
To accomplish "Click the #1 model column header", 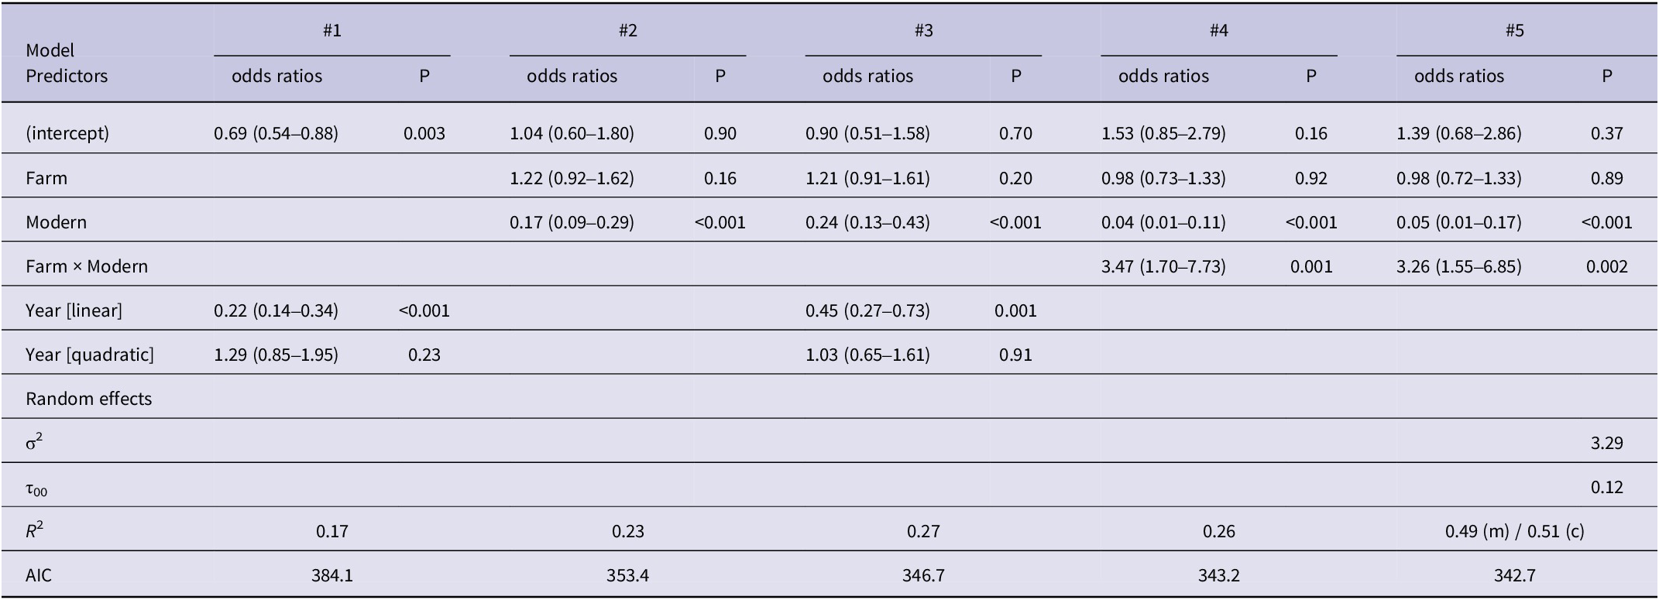I will pos(331,30).
